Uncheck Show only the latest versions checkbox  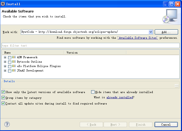click(x=3, y=92)
